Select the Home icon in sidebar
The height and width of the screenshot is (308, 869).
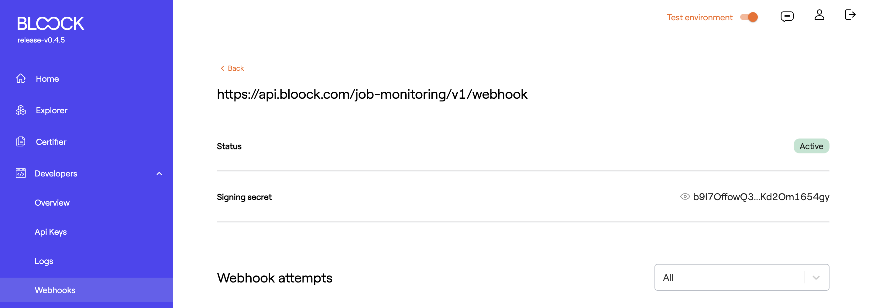click(21, 78)
